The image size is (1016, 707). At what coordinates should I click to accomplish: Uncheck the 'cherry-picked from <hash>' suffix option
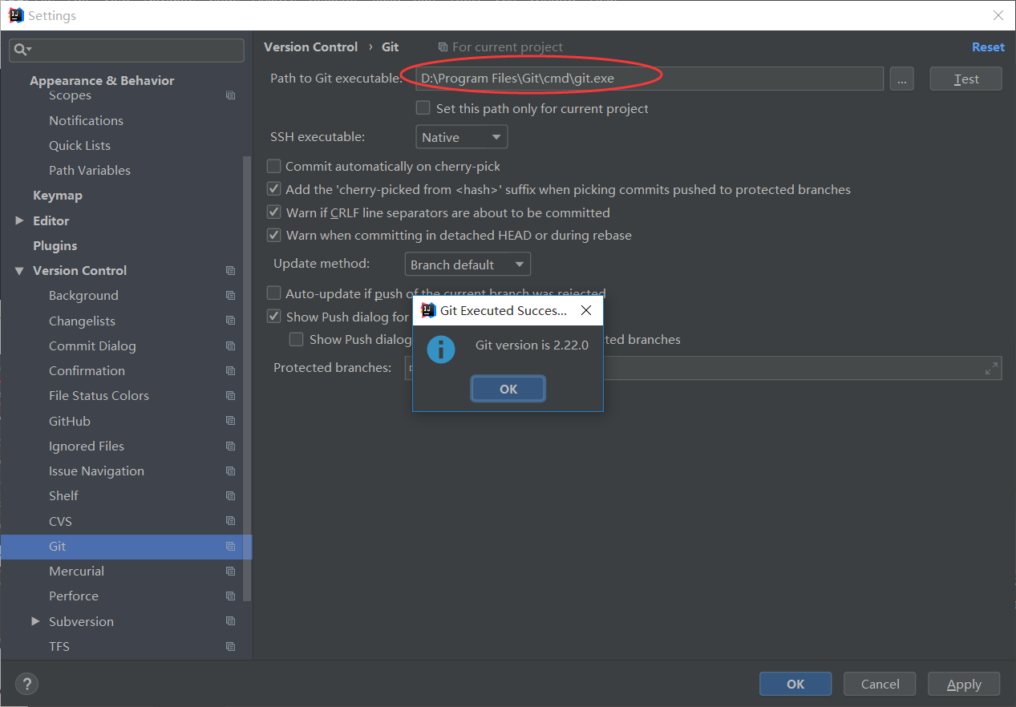(x=273, y=189)
